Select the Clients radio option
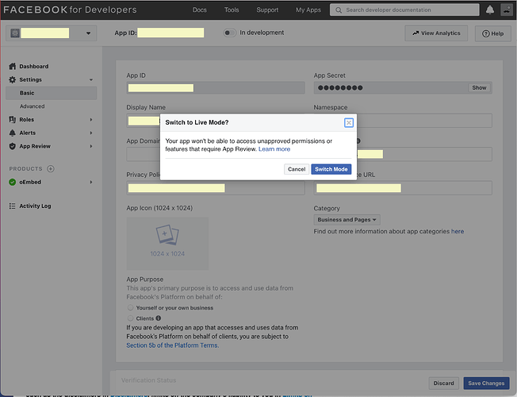 pos(130,318)
